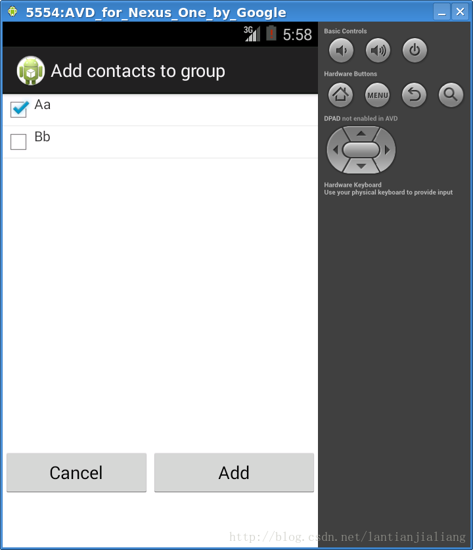The width and height of the screenshot is (473, 550).
Task: Check the Bb contact checkbox
Action: point(18,142)
